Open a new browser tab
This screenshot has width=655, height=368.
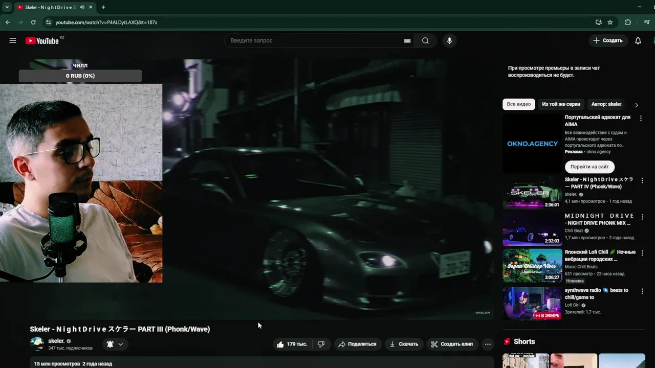[103, 7]
